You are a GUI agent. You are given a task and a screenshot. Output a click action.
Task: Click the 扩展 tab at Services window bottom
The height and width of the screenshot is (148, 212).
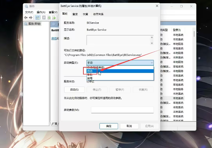pos(54,124)
